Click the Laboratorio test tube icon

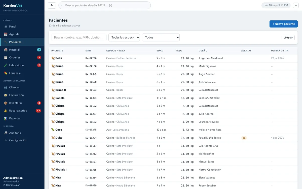6,66
